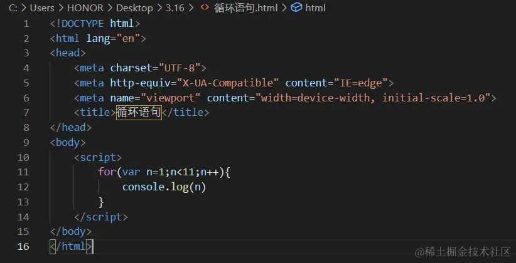516x263 pixels.
Task: Click the "width=device-width, initial-scale=1.0" string
Action: coord(373,98)
